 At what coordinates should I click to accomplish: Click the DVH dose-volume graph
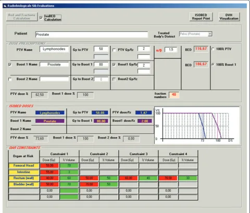pyautogui.click(x=197, y=126)
